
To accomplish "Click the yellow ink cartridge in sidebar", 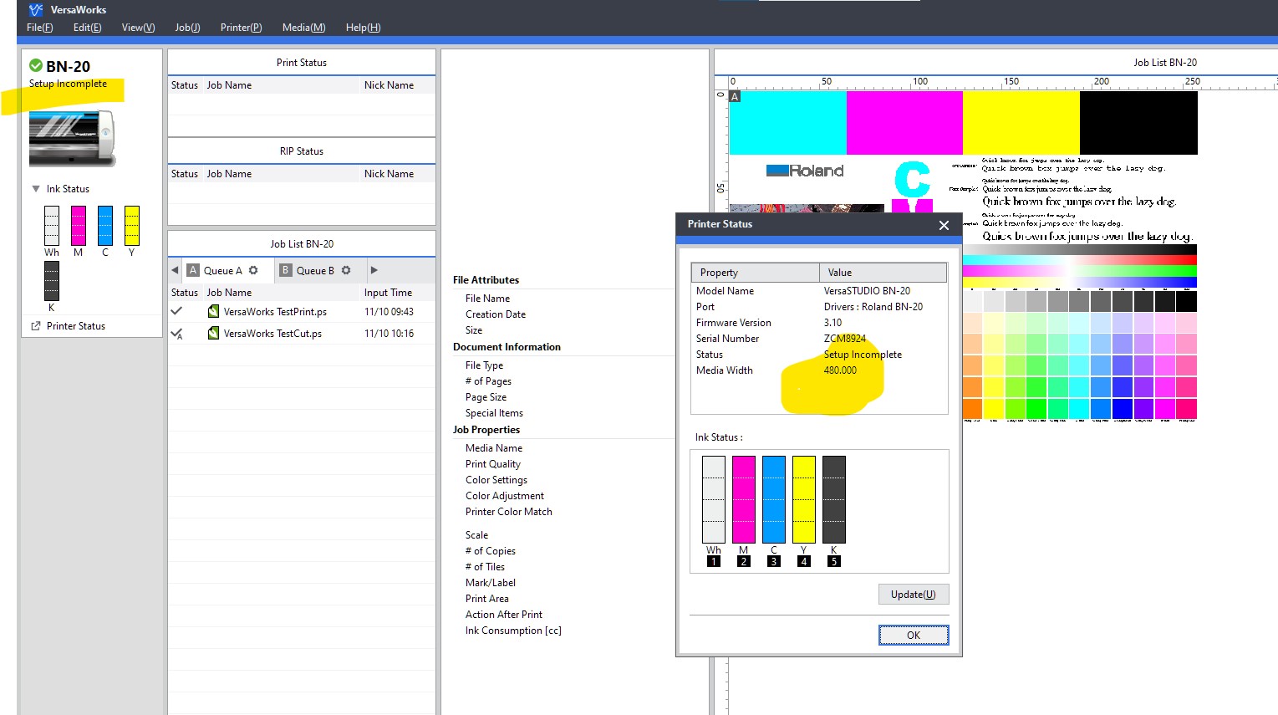I will (132, 226).
